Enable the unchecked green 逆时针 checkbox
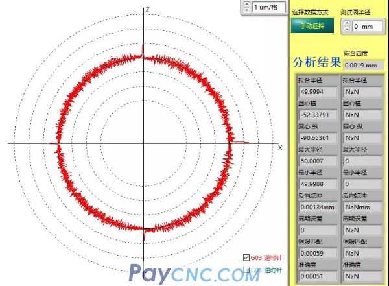This screenshot has width=389, height=286. [x=246, y=269]
